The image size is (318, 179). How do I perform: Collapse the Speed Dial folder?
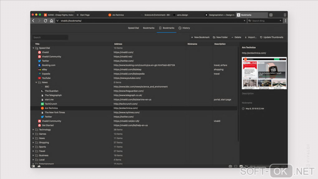pyautogui.click(x=33, y=48)
